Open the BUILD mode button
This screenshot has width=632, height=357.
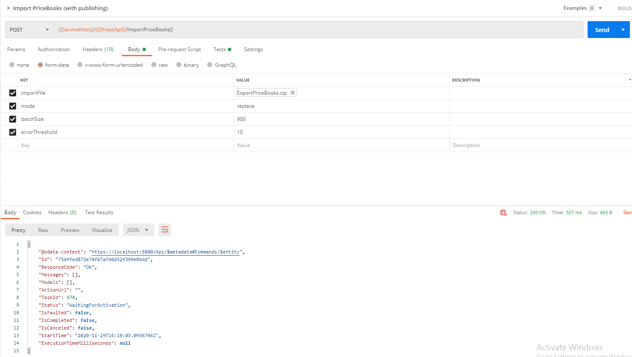624,8
